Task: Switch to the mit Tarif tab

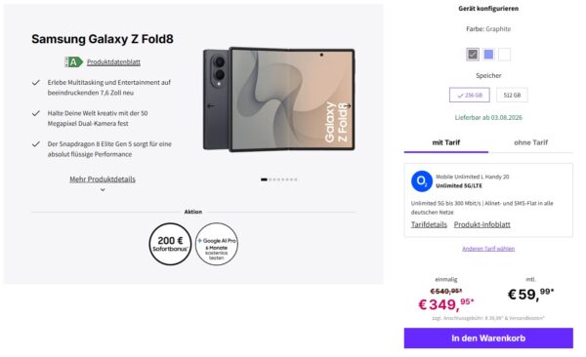Action: click(446, 142)
